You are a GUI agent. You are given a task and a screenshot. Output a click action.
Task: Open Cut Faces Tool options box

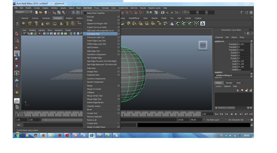pyautogui.click(x=119, y=34)
